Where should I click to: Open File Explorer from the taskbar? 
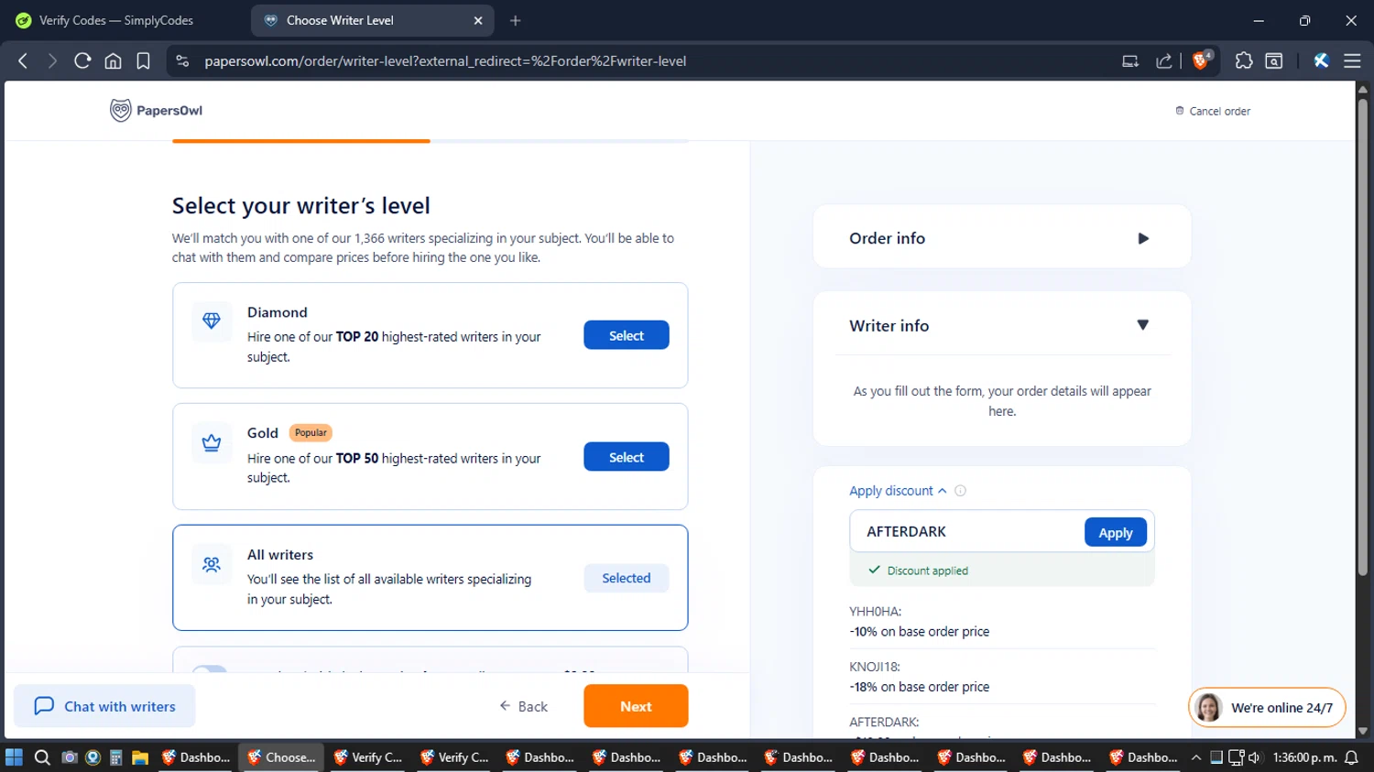click(140, 757)
